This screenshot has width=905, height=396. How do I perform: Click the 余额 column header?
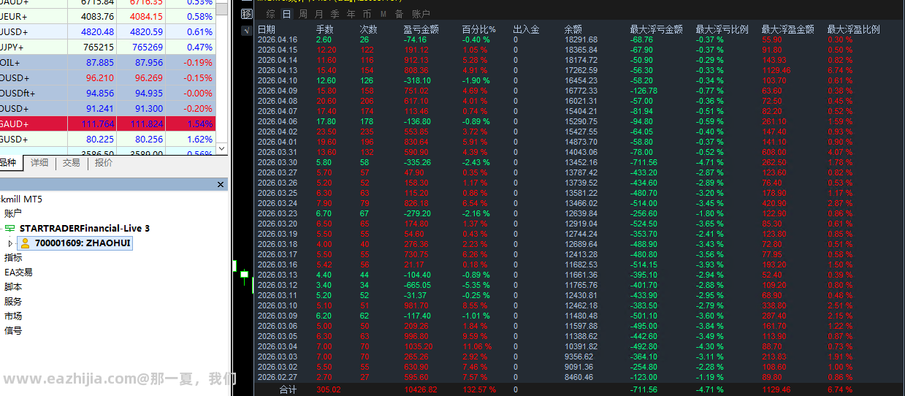tap(573, 30)
